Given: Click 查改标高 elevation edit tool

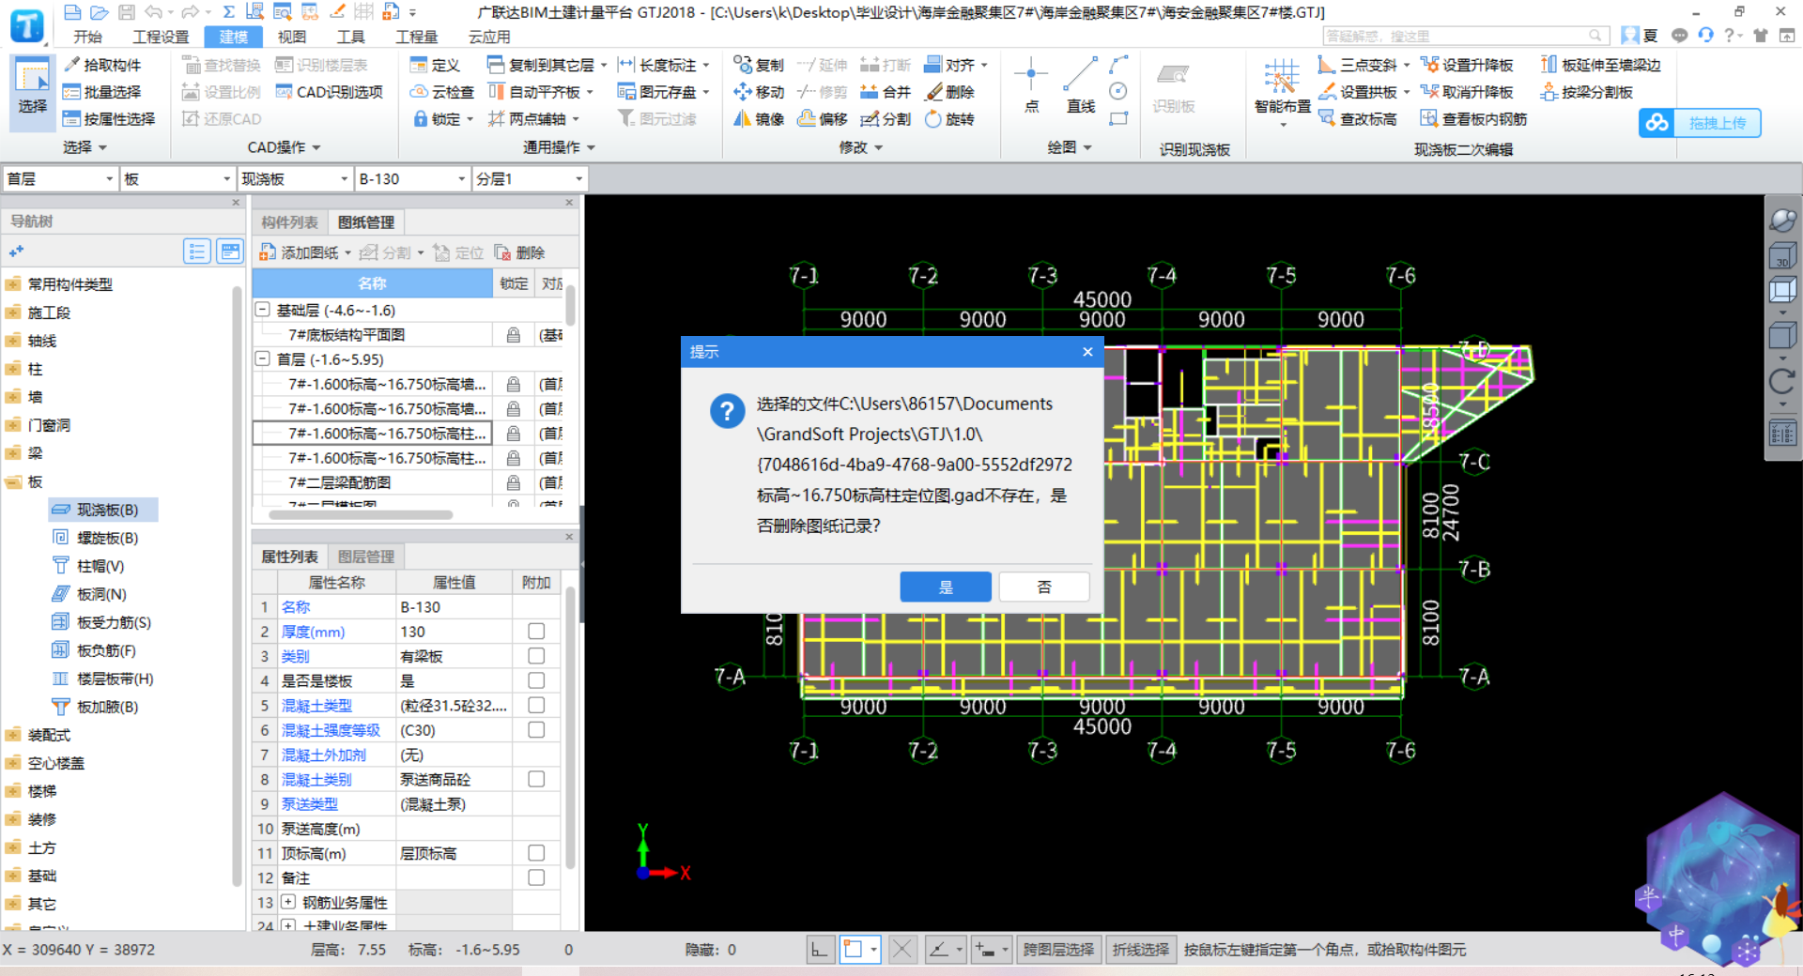Looking at the screenshot, I should click(x=1358, y=119).
